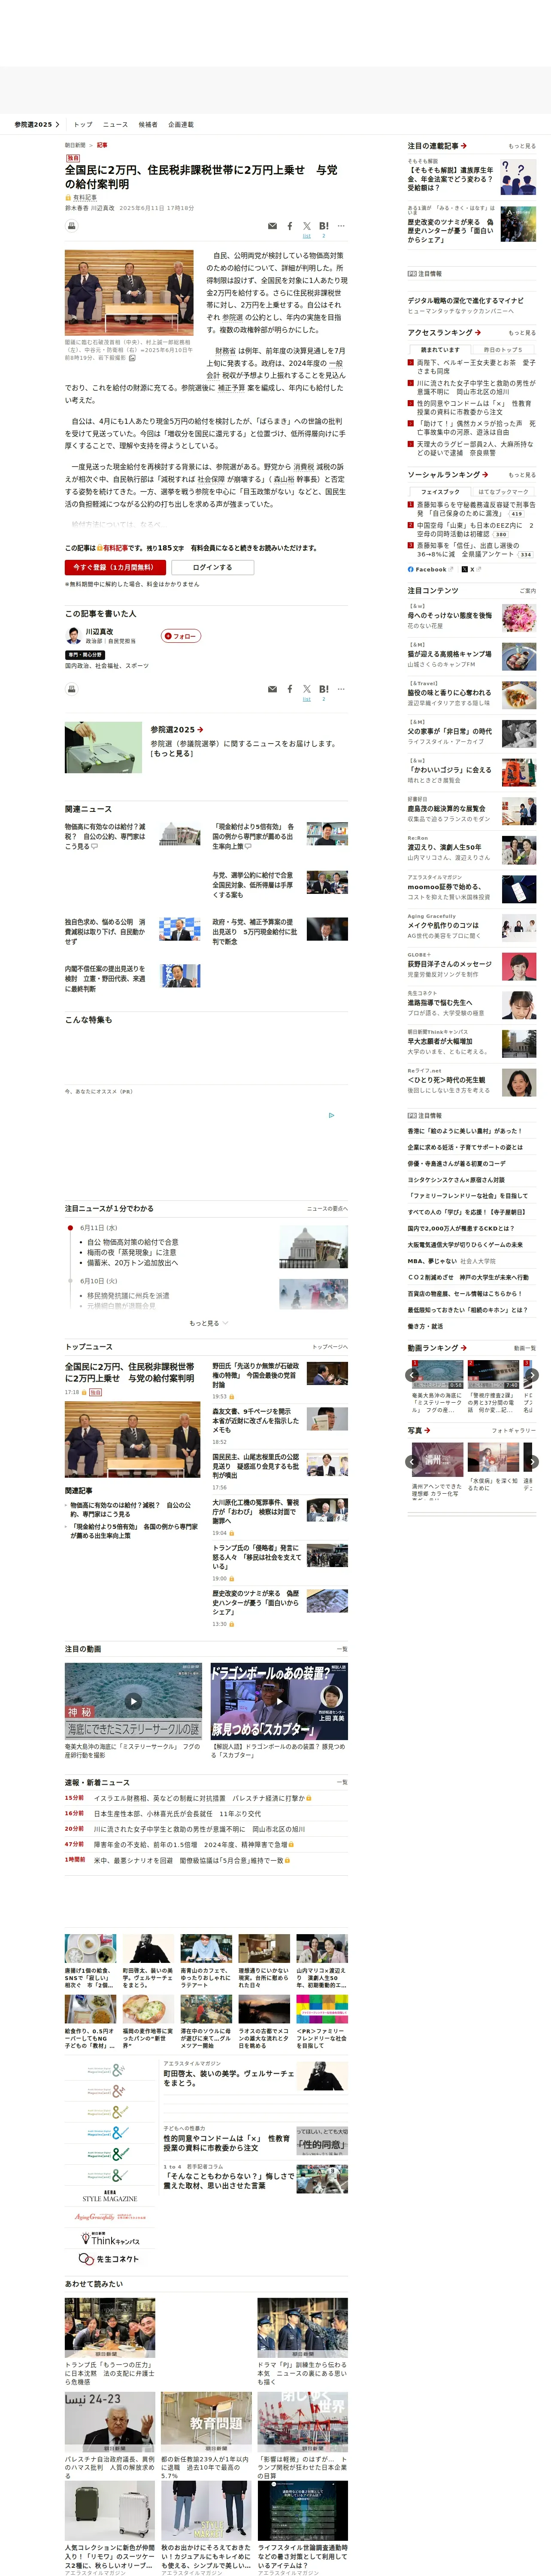
Task: Play the mystery circle video
Action: (133, 1701)
